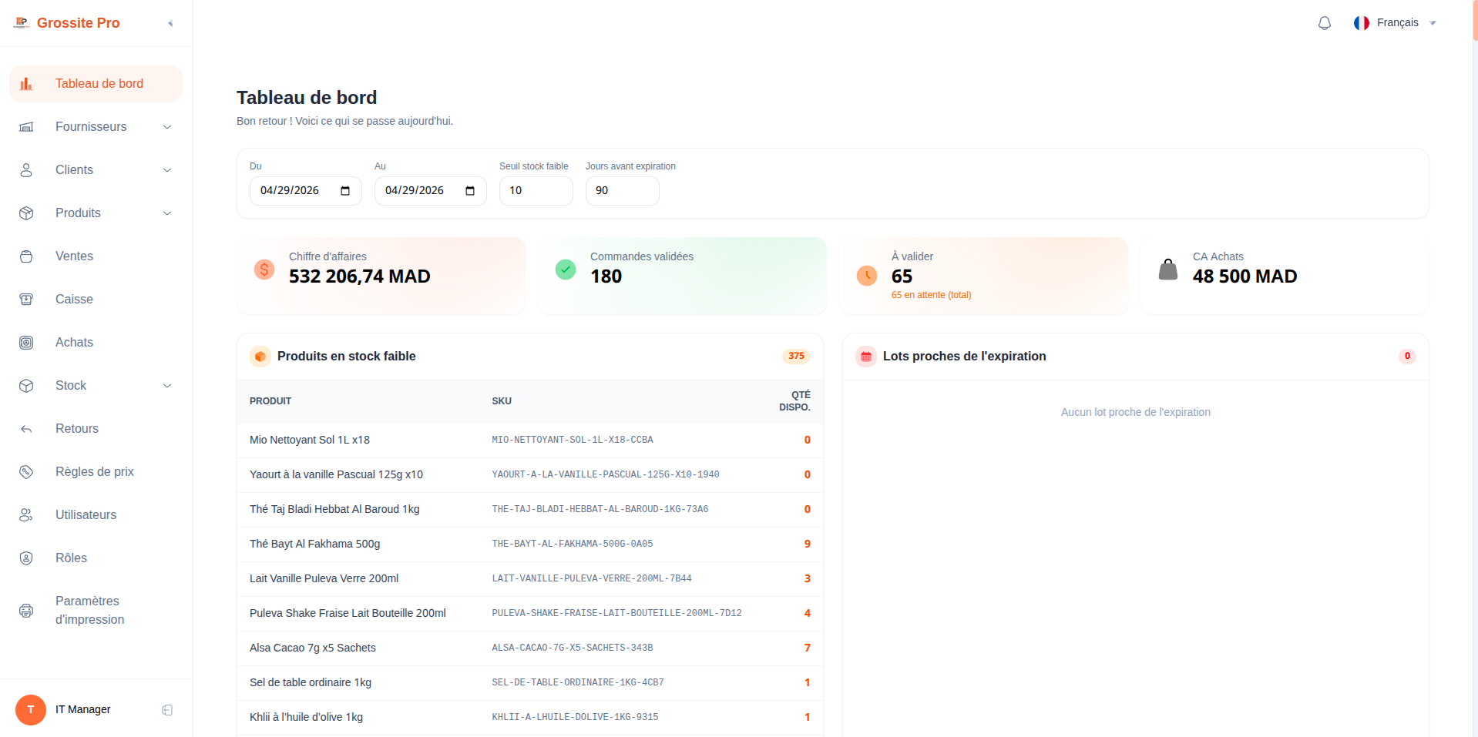This screenshot has width=1478, height=737.
Task: Open the Au date calendar picker
Action: click(x=470, y=191)
